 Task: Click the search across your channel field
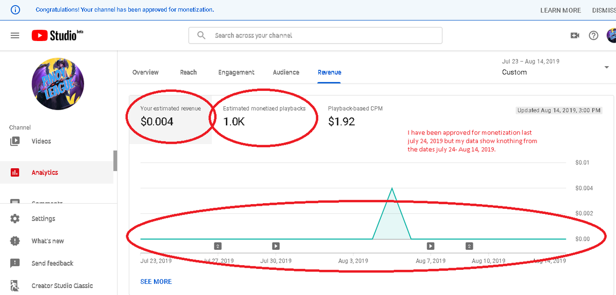click(x=315, y=35)
